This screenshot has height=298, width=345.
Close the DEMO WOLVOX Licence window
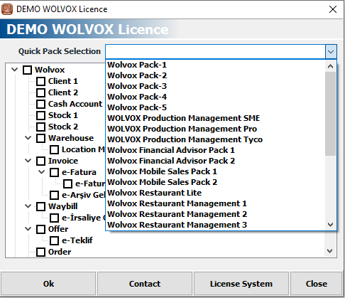[x=333, y=9]
